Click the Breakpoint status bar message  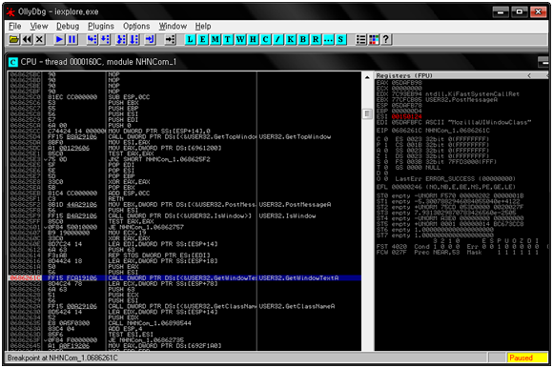pyautogui.click(x=63, y=358)
